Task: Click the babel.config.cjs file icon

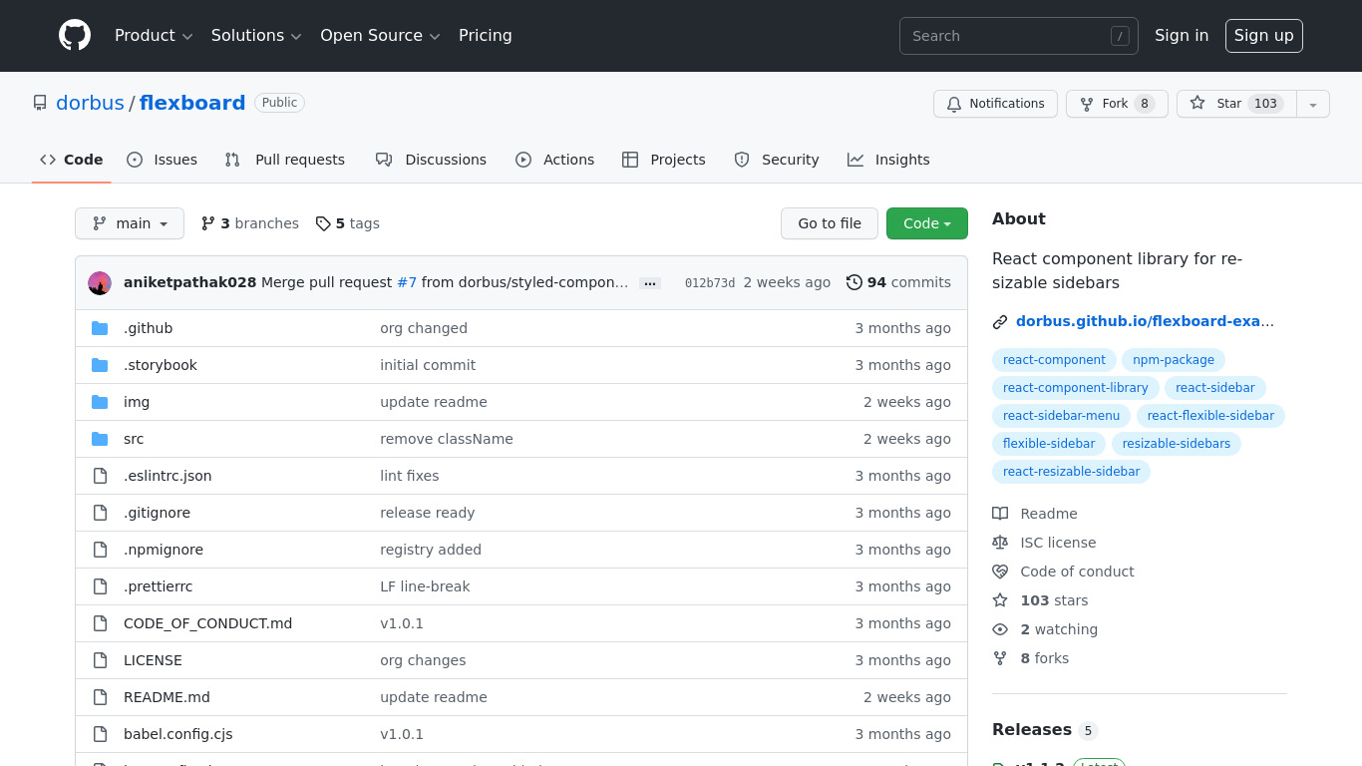Action: (x=100, y=734)
